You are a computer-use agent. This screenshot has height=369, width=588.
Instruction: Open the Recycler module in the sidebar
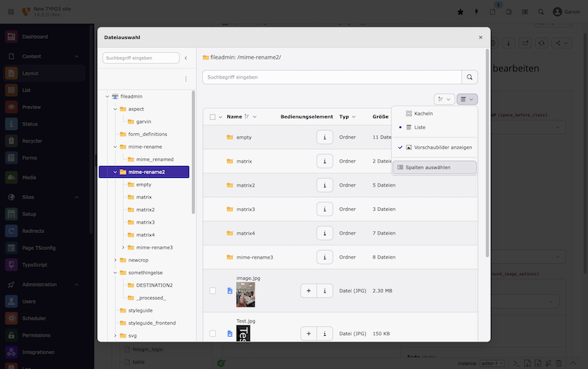(x=31, y=141)
